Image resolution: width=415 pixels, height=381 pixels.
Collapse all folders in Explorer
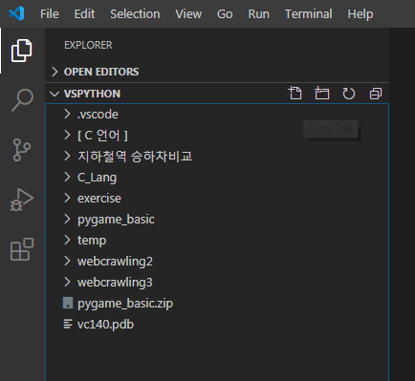(376, 94)
